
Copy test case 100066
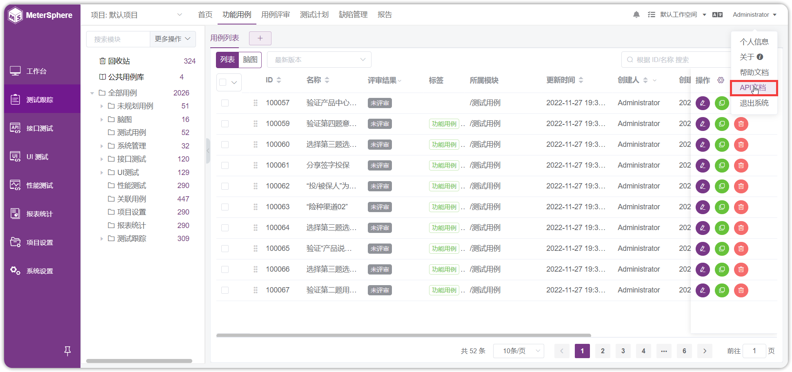722,270
